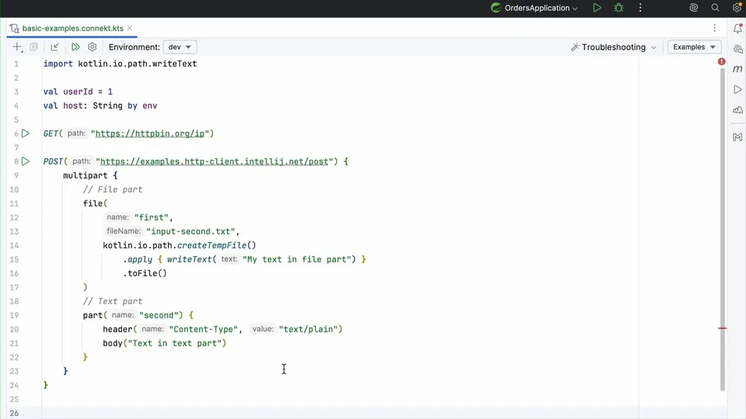This screenshot has width=746, height=419.
Task: Run all requests in the file
Action: 75,46
